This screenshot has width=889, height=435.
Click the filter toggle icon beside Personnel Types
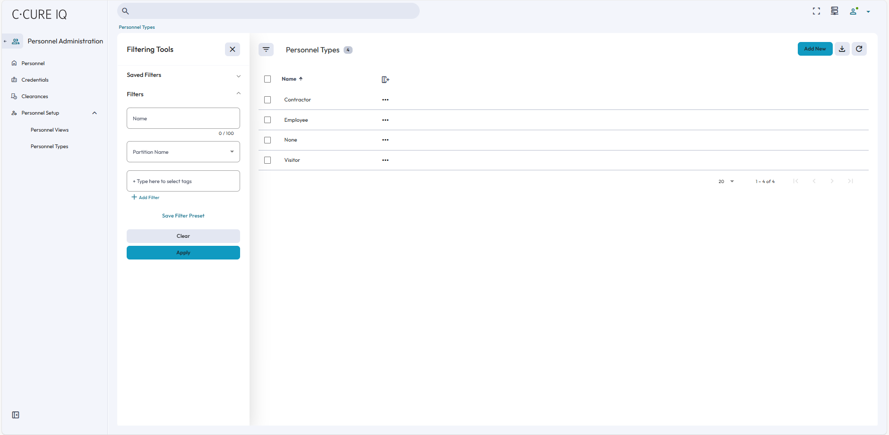tap(266, 50)
